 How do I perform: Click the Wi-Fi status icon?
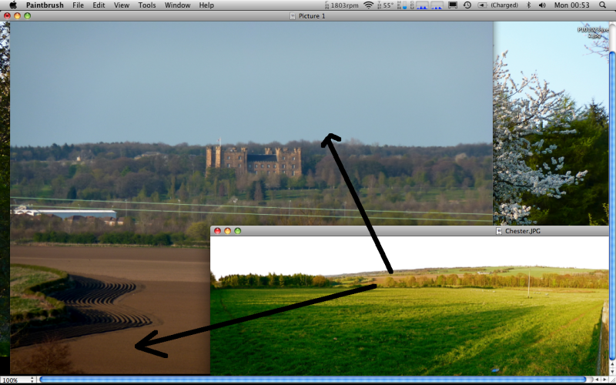[x=368, y=5]
